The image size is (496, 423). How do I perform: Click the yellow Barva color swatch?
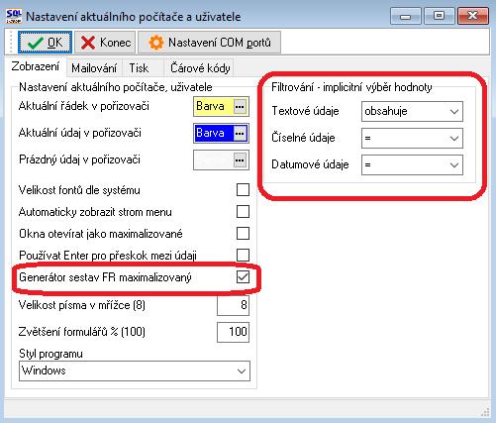214,107
